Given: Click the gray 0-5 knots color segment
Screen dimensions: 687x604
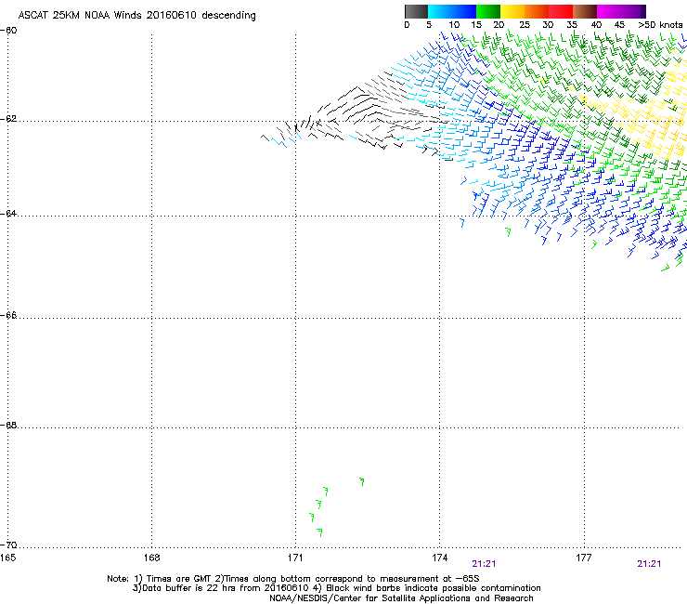Looking at the screenshot, I should (x=416, y=11).
